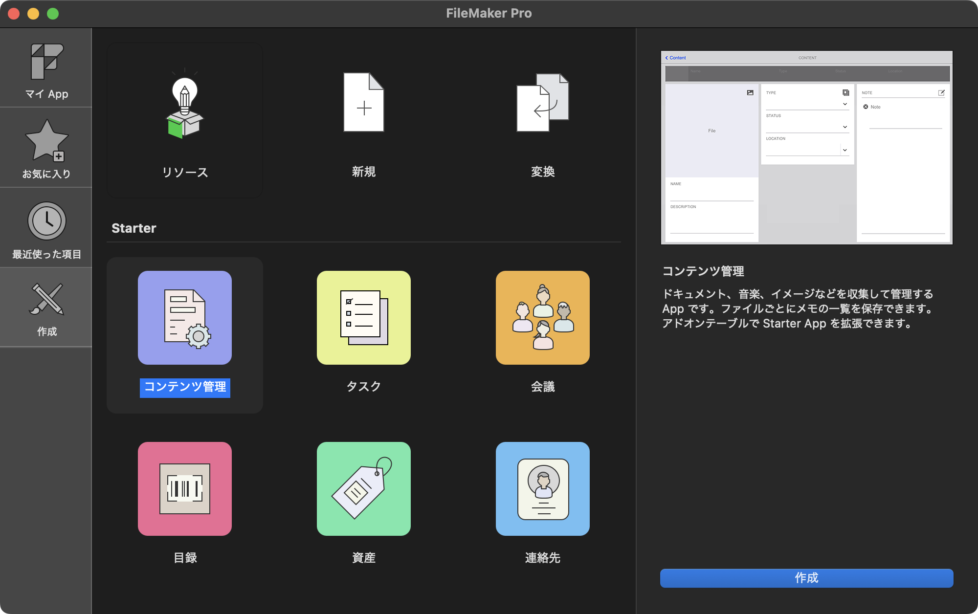The width and height of the screenshot is (978, 614).
Task: Select the 作成 create sidebar section
Action: pos(46,308)
